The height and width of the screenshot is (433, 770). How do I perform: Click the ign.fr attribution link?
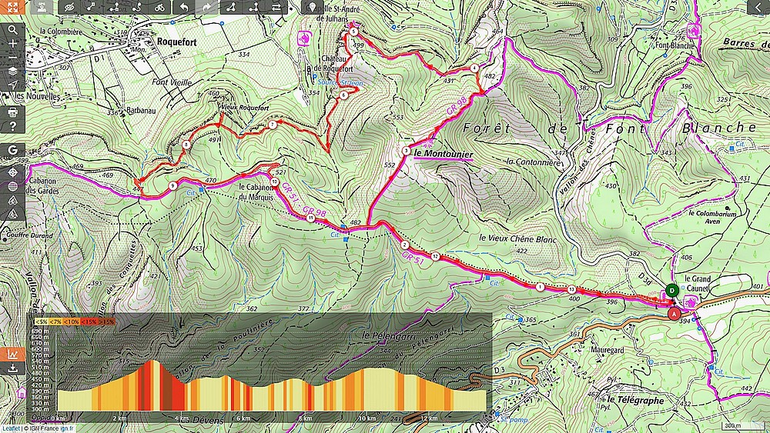pyautogui.click(x=67, y=428)
